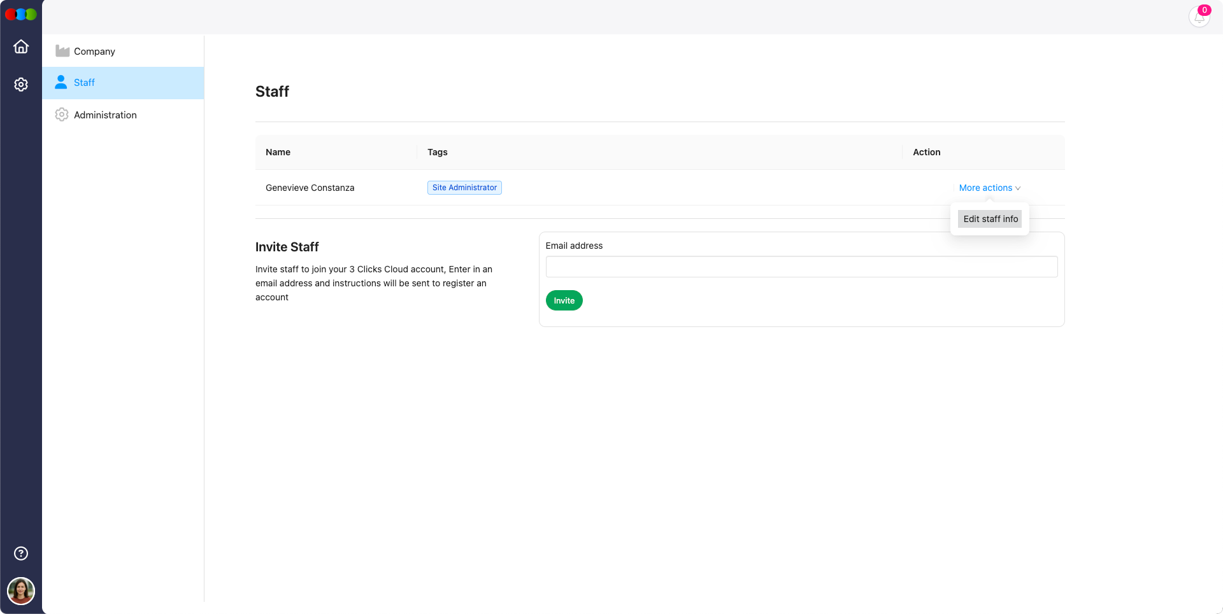
Task: Choose Edit staff info option
Action: tap(990, 219)
